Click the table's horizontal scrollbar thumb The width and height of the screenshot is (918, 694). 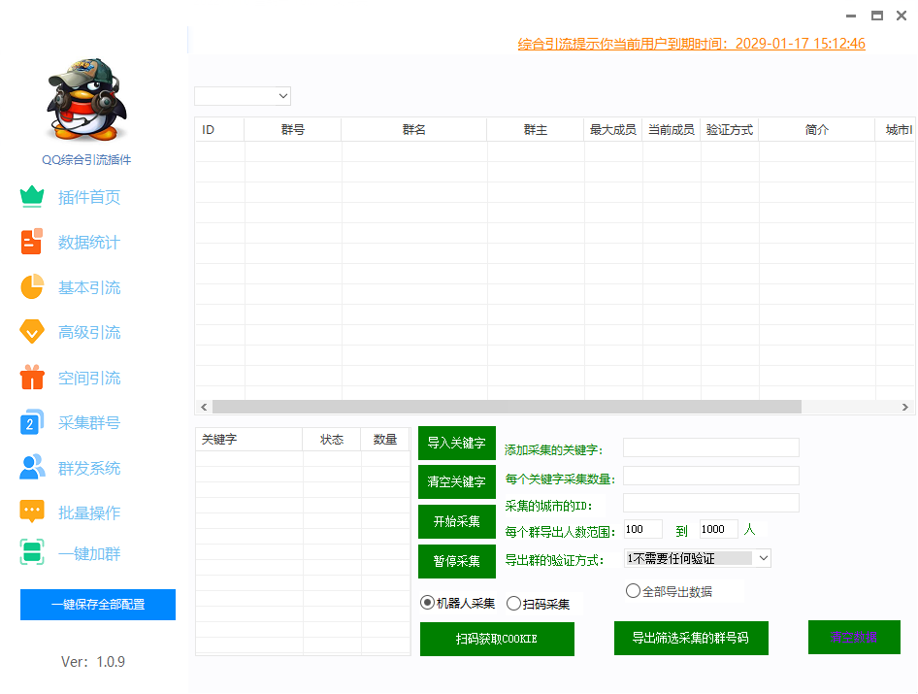click(x=507, y=408)
